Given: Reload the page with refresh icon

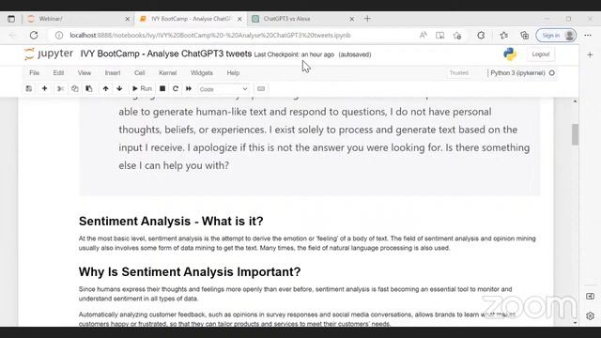Looking at the screenshot, I should tap(34, 36).
